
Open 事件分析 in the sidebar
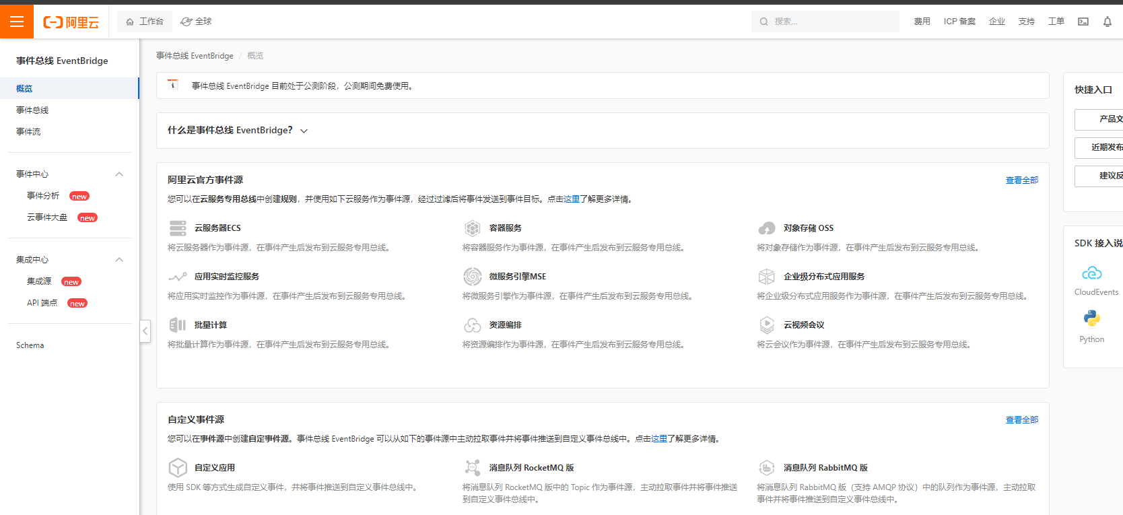click(43, 196)
